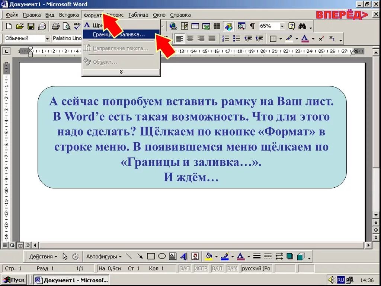Open font color dropdown arrow in formatting toolbar

(313, 39)
